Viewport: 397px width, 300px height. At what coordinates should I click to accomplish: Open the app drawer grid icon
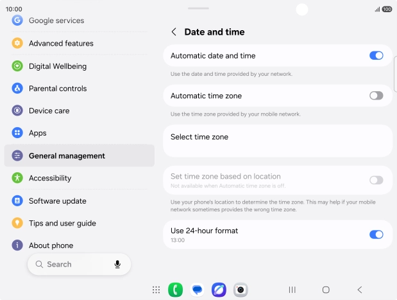[156, 290]
